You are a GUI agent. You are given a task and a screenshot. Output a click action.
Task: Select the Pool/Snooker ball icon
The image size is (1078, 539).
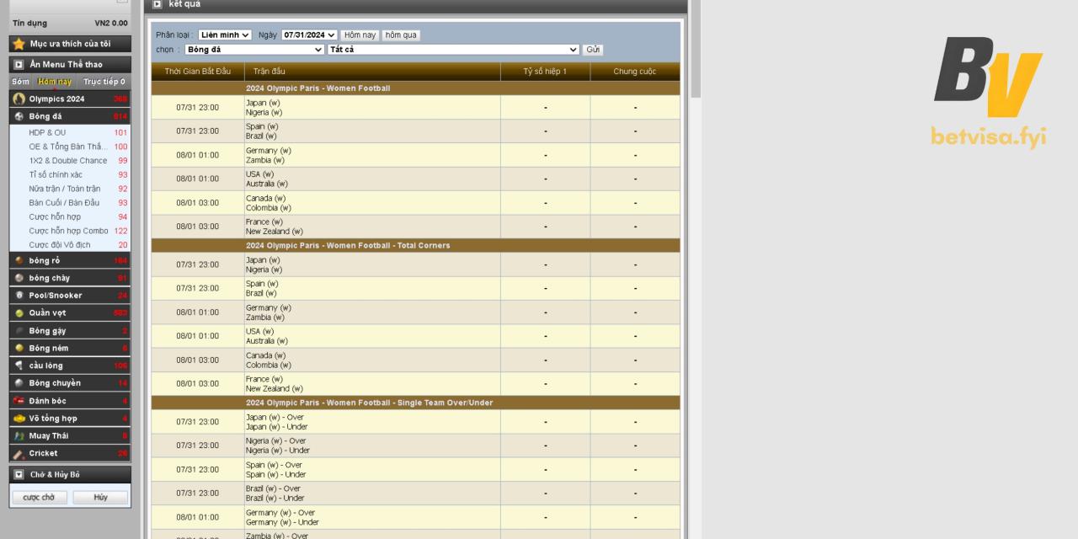19,296
